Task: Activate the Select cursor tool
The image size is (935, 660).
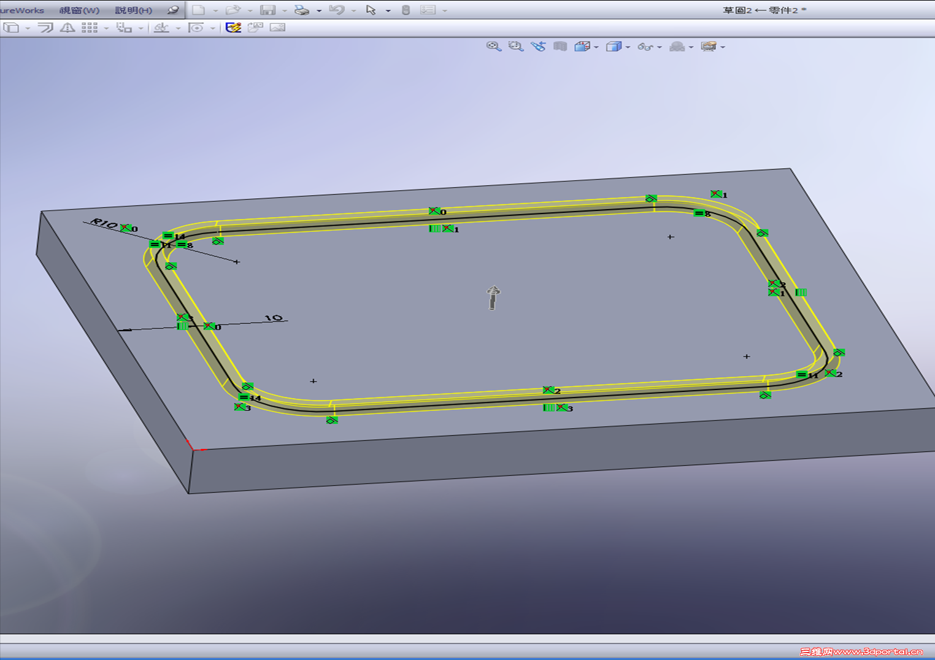Action: pos(371,10)
